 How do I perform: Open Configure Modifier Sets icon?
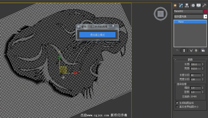click(203, 51)
